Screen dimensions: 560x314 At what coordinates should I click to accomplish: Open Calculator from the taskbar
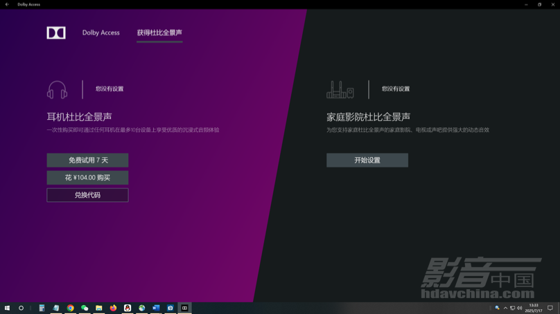pyautogui.click(x=42, y=308)
